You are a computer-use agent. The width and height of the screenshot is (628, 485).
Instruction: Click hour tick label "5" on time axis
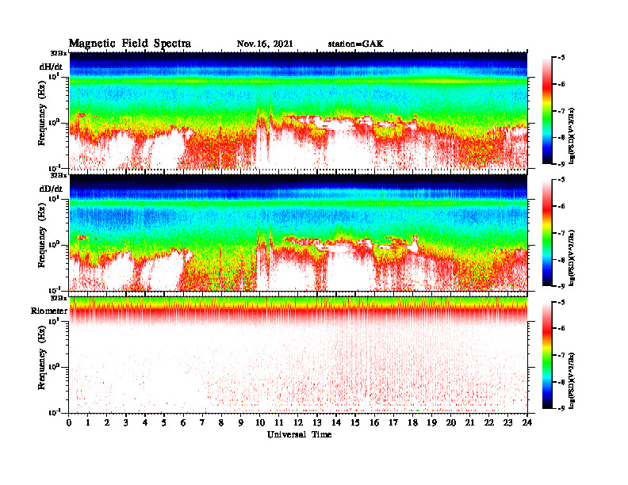click(x=164, y=423)
